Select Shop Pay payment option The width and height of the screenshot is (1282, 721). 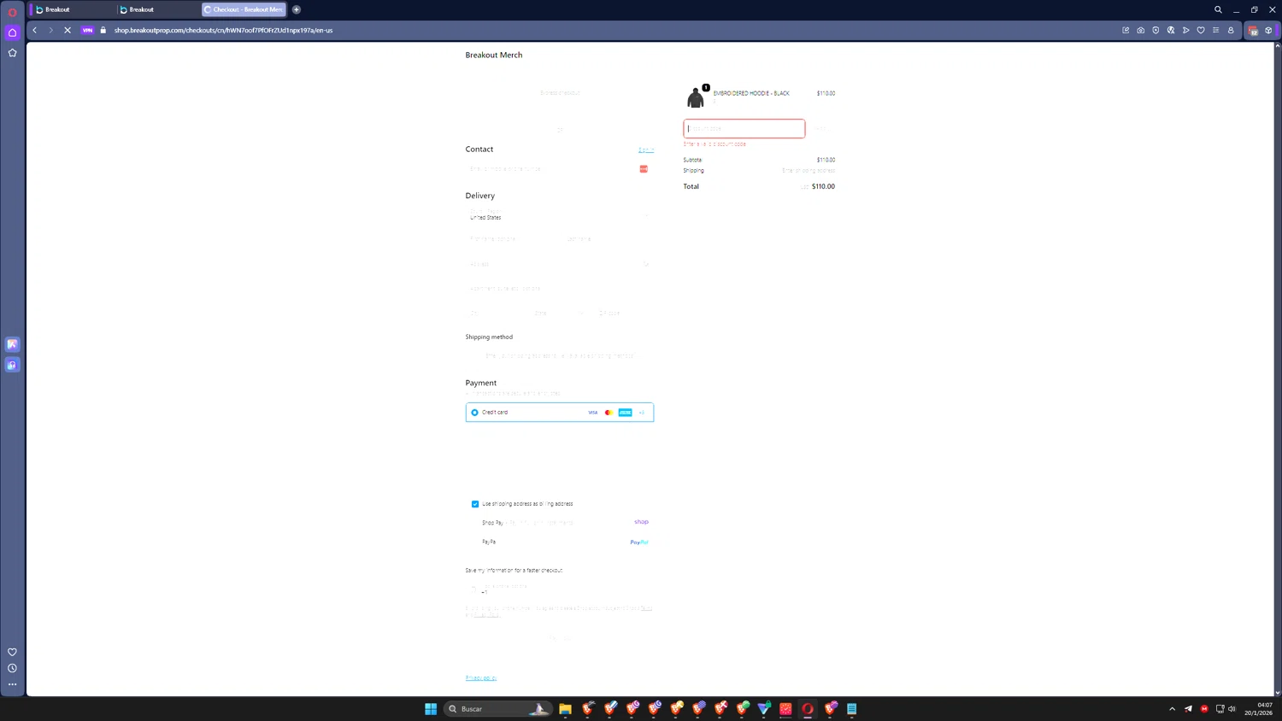[x=560, y=522]
